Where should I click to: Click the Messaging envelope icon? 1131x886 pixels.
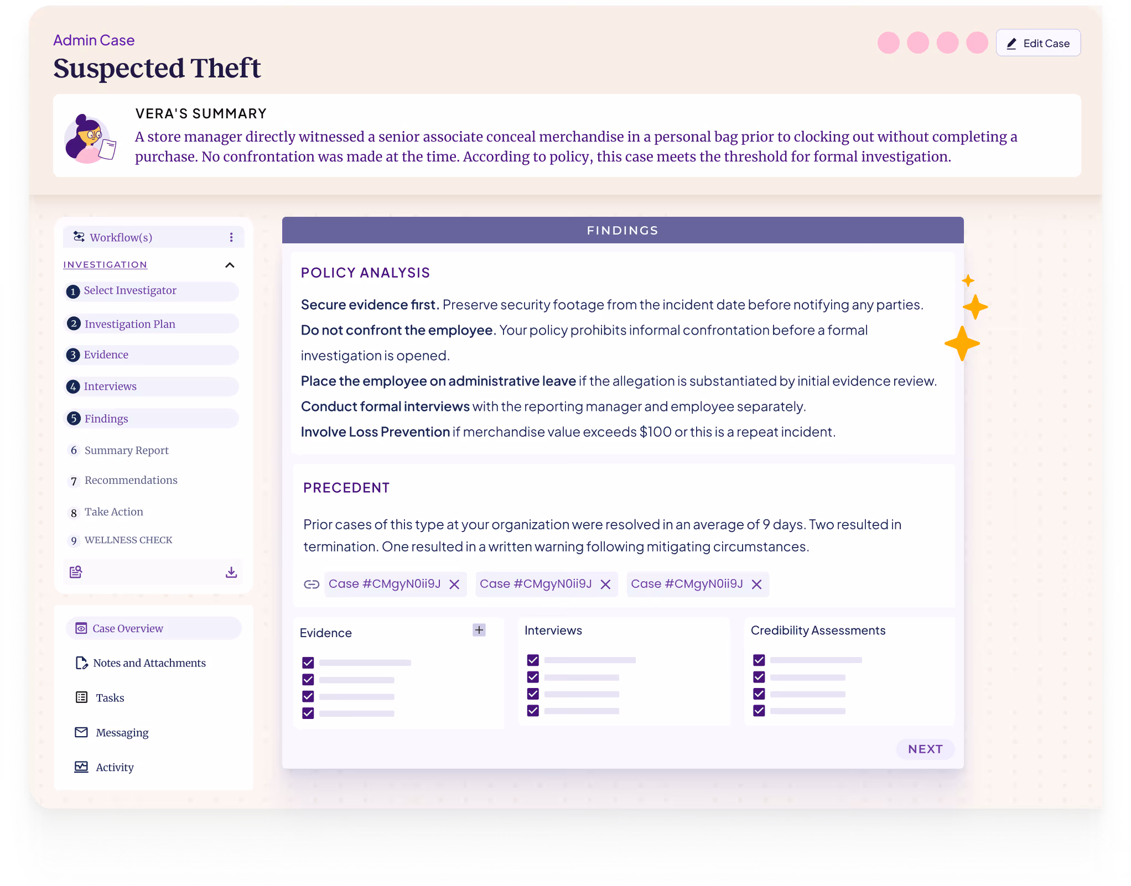(x=81, y=732)
